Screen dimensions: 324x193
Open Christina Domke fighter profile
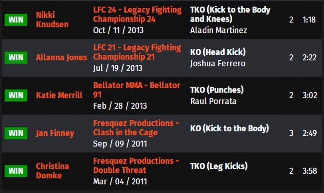pyautogui.click(x=52, y=171)
